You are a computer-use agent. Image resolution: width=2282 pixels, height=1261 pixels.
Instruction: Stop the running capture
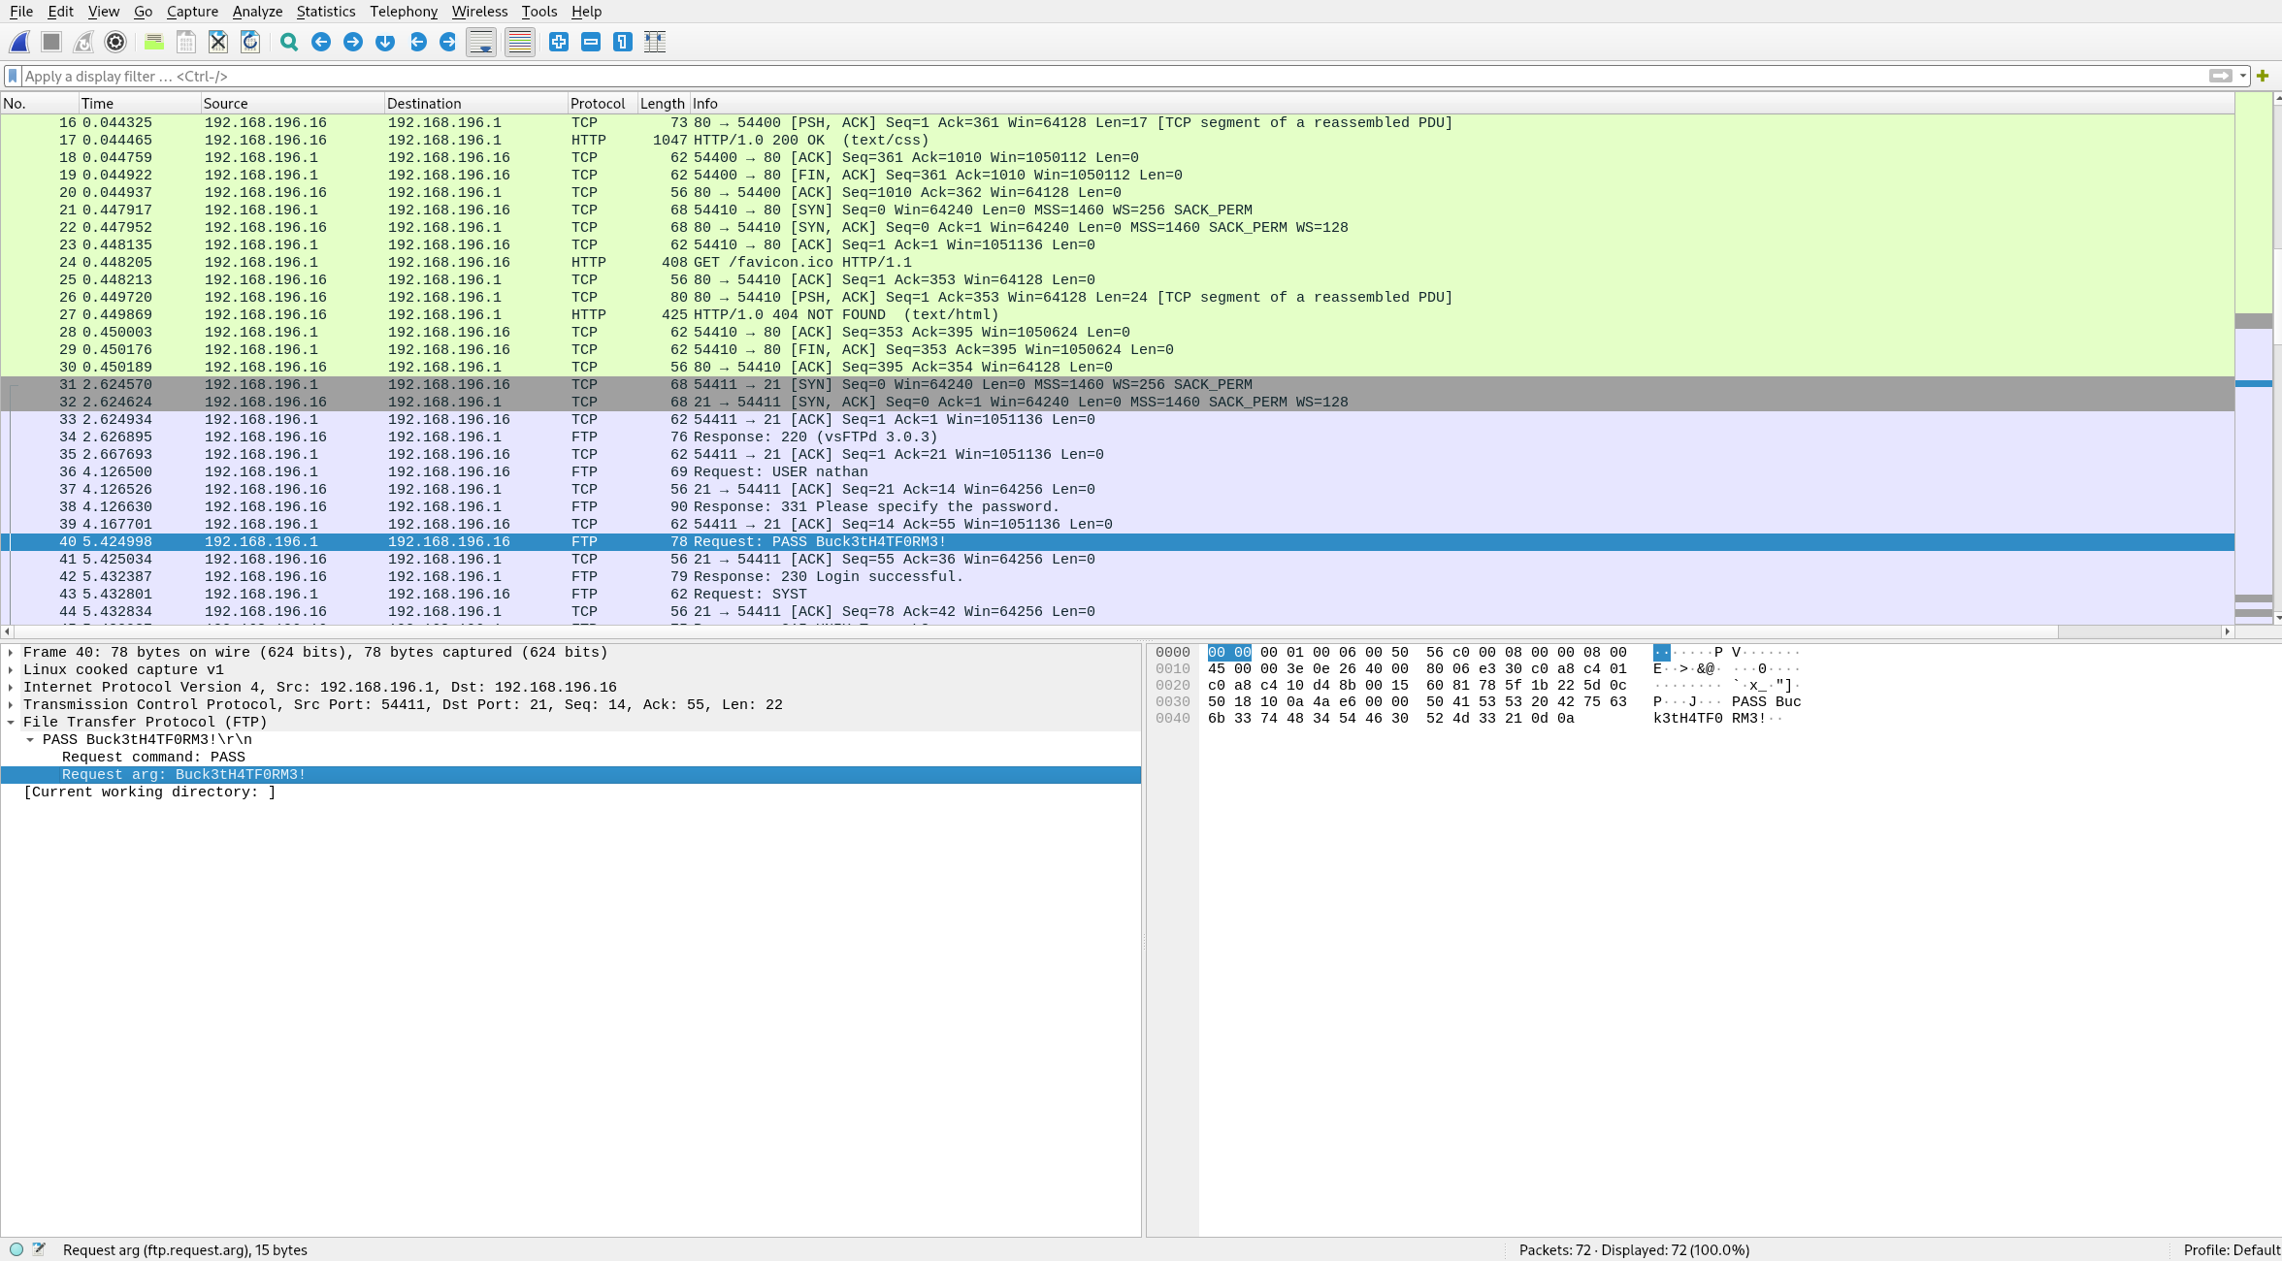(51, 42)
